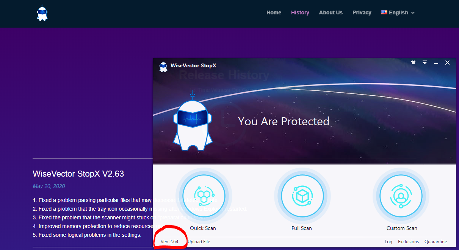The width and height of the screenshot is (459, 250).
Task: Open the skin shirt icon in StopX
Action: pyautogui.click(x=413, y=62)
